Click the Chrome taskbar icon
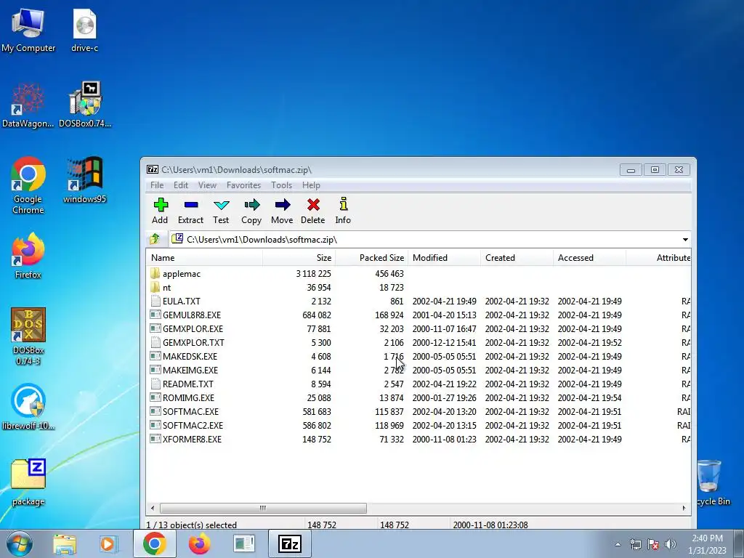Image resolution: width=744 pixels, height=558 pixels. (154, 543)
